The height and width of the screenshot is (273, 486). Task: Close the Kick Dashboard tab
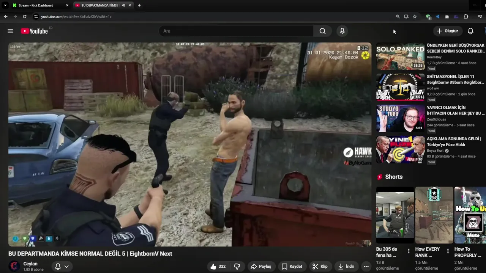pyautogui.click(x=67, y=5)
